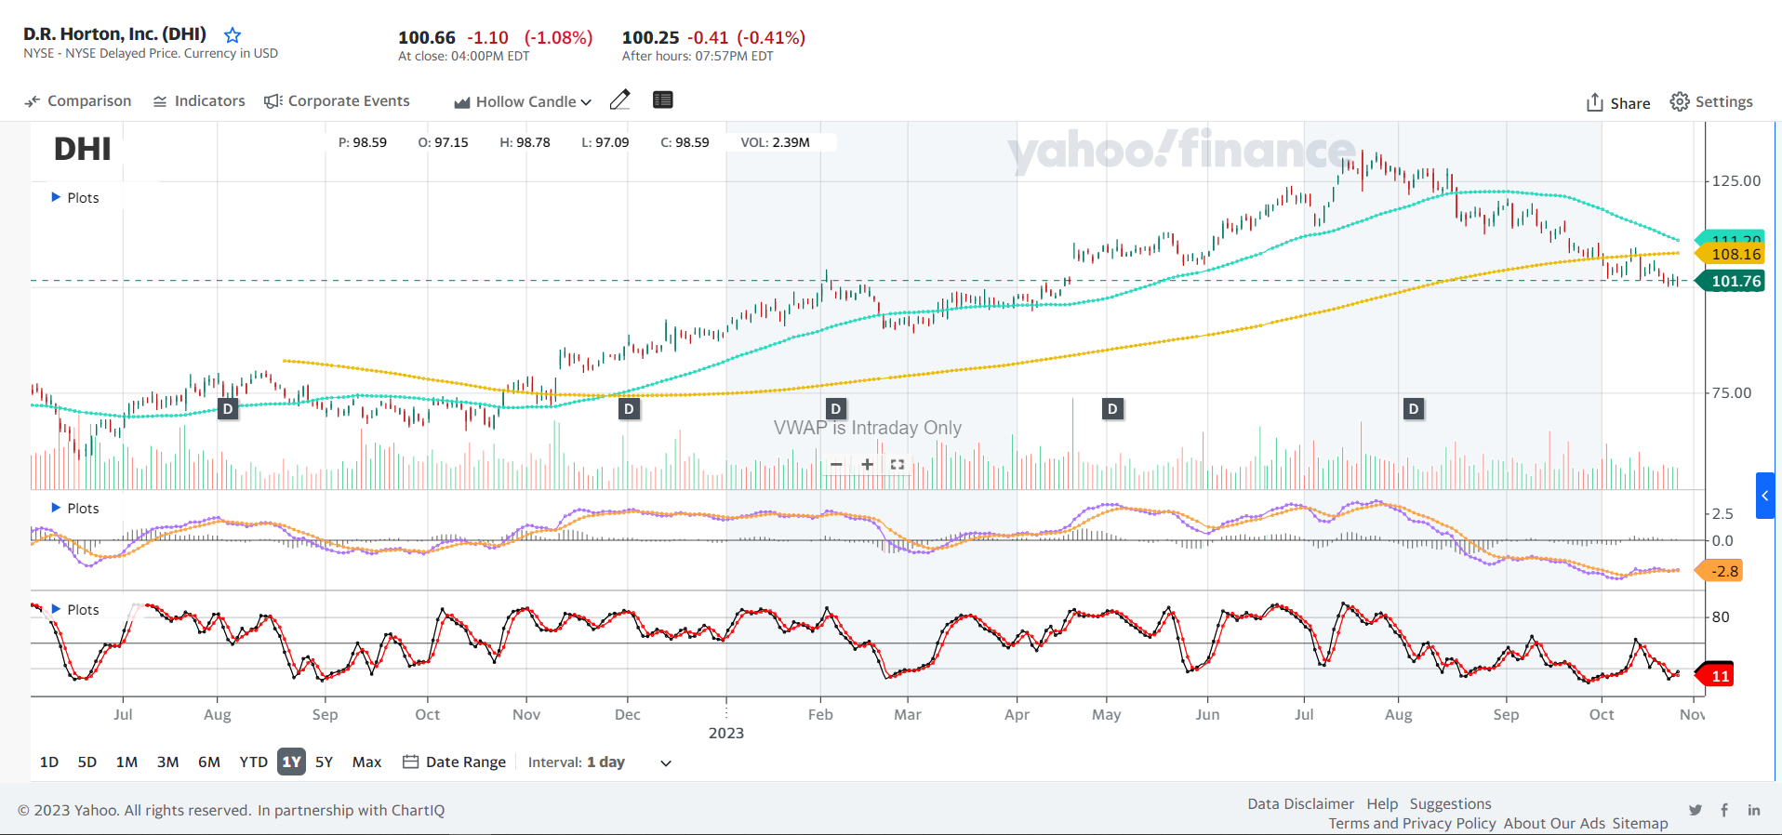This screenshot has width=1782, height=835.
Task: Open Corporate Events options
Action: 337,101
